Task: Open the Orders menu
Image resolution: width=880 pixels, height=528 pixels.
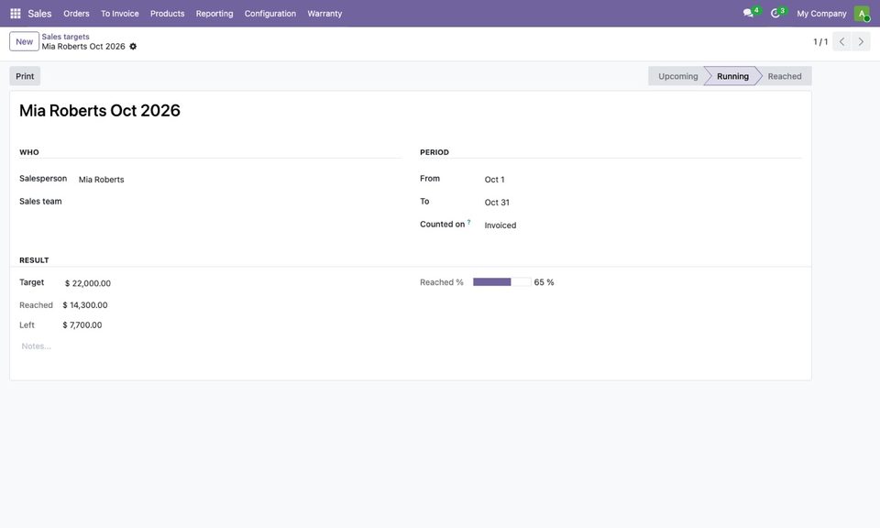Action: coord(76,14)
